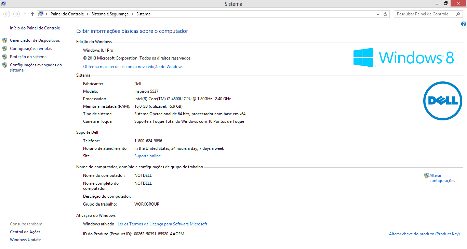The width and height of the screenshot is (467, 249).
Task: Click the search magnifier icon
Action: [458, 14]
